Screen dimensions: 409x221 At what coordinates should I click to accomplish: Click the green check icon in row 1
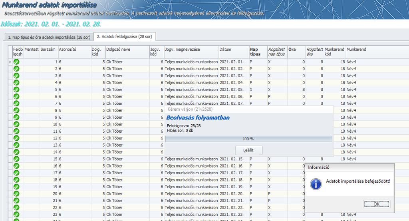click(16, 62)
